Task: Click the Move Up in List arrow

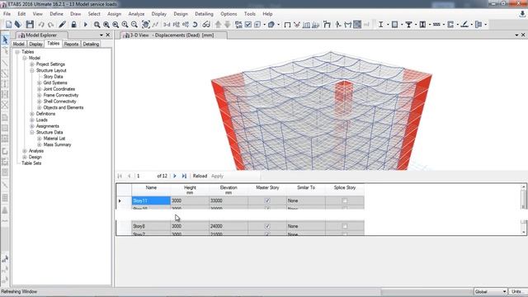Action: coord(218,25)
